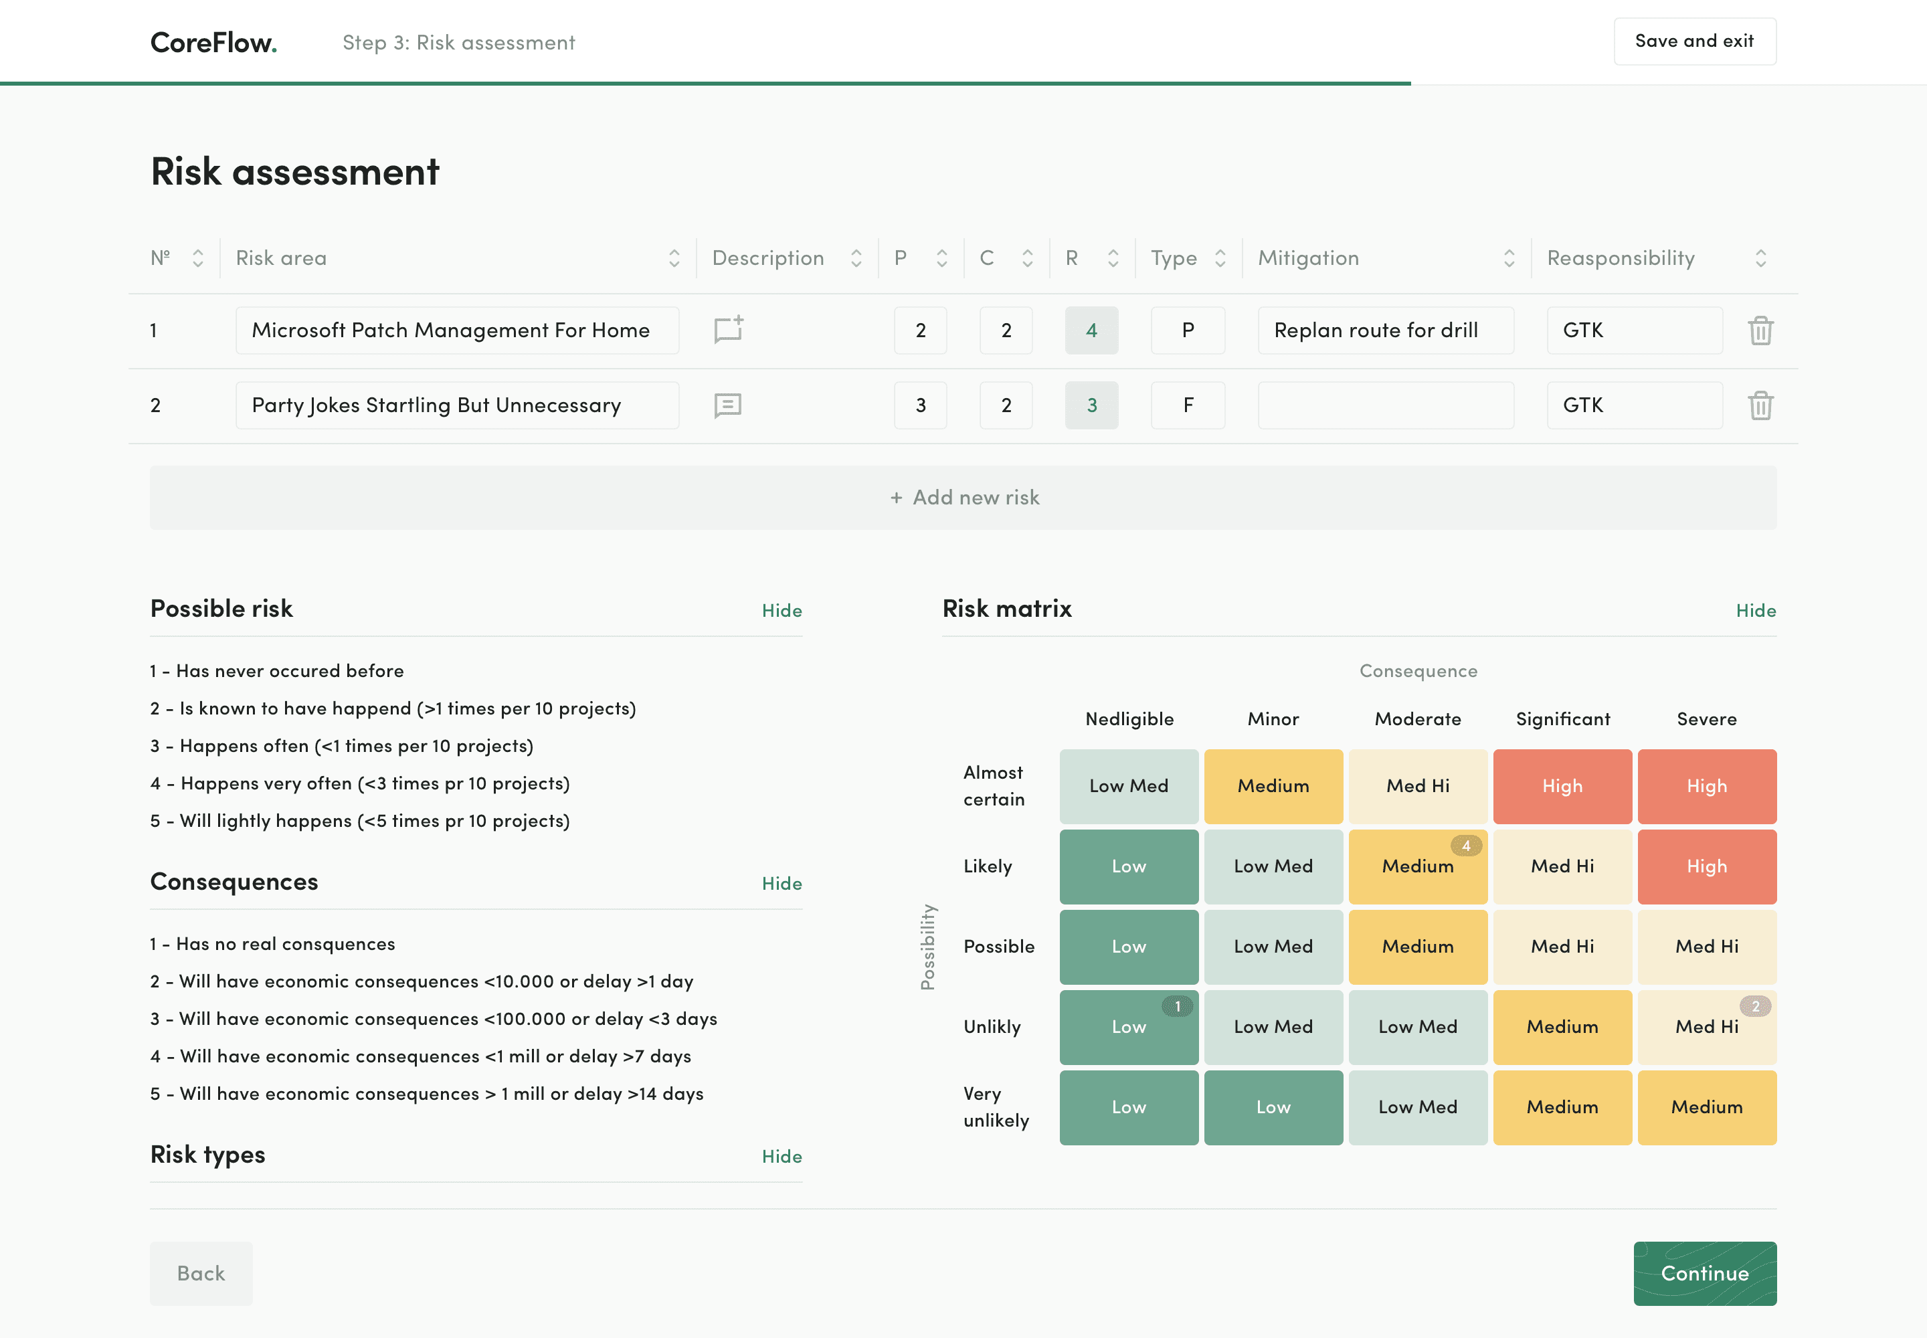Click Add new risk row button
The width and height of the screenshot is (1927, 1338).
click(x=963, y=497)
